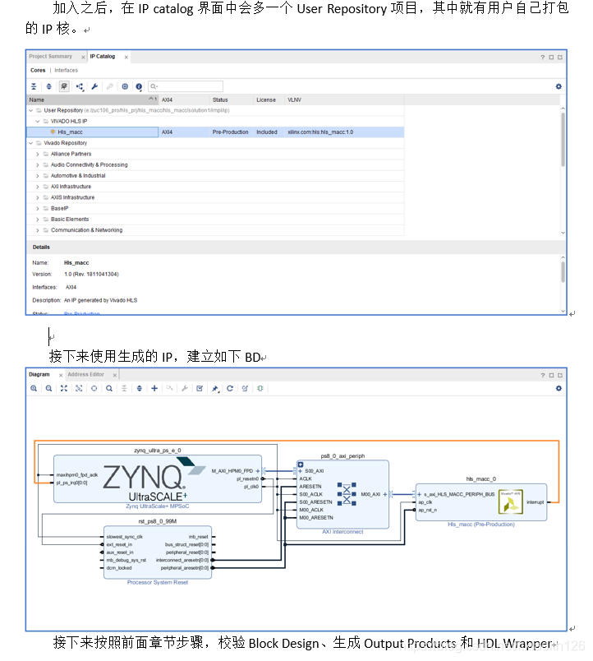This screenshot has height=661, width=593.
Task: Close the Project Summary tab
Action: coord(83,58)
